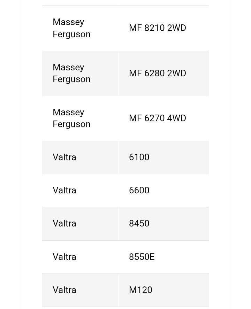Click 2WD in the MF 8210 row
251x309 pixels.
pos(176,28)
